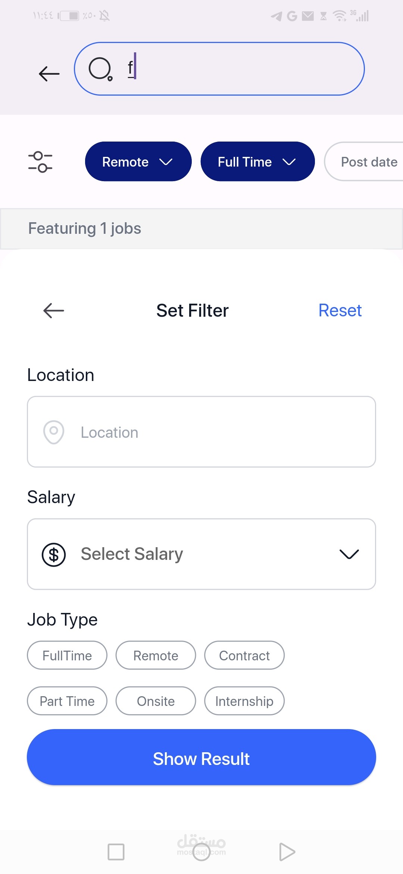Viewport: 403px width, 874px height.
Task: Expand the Full Time filter dropdown pill
Action: 257,162
